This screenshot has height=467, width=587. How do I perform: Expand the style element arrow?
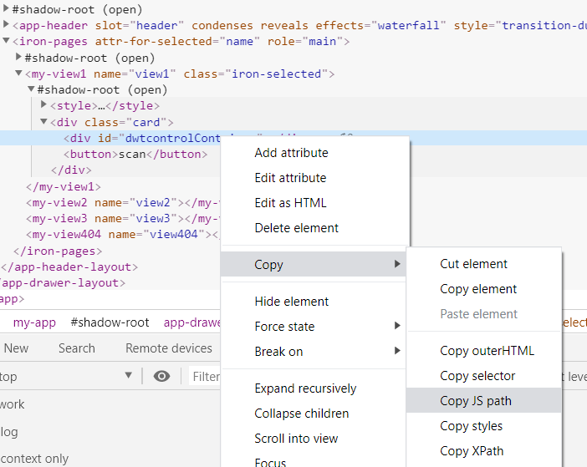click(43, 104)
